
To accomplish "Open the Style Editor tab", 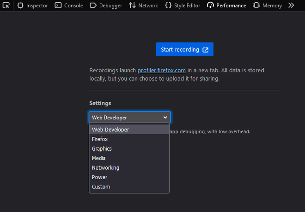I will (x=187, y=6).
